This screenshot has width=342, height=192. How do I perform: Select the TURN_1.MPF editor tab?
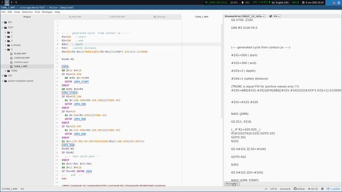coord(201,17)
